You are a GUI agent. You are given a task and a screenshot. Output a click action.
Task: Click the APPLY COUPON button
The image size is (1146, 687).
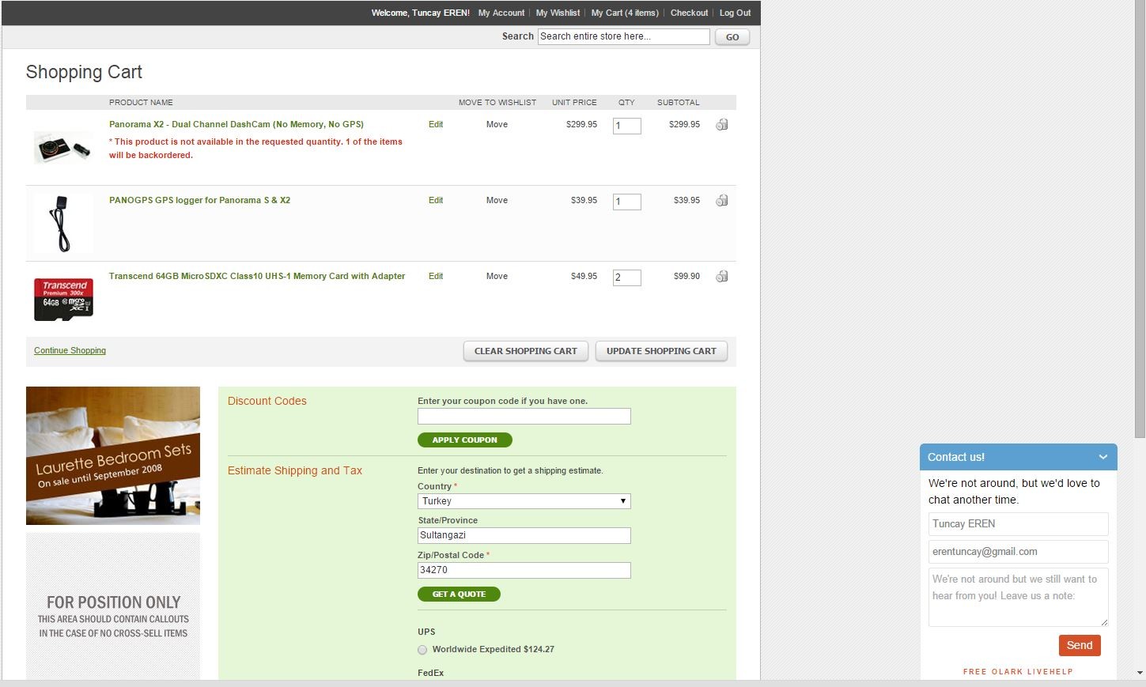(464, 440)
